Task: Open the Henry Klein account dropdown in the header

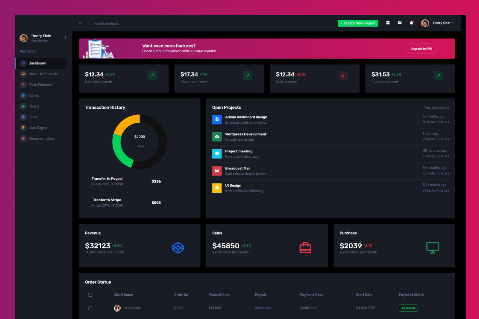Action: [x=442, y=23]
